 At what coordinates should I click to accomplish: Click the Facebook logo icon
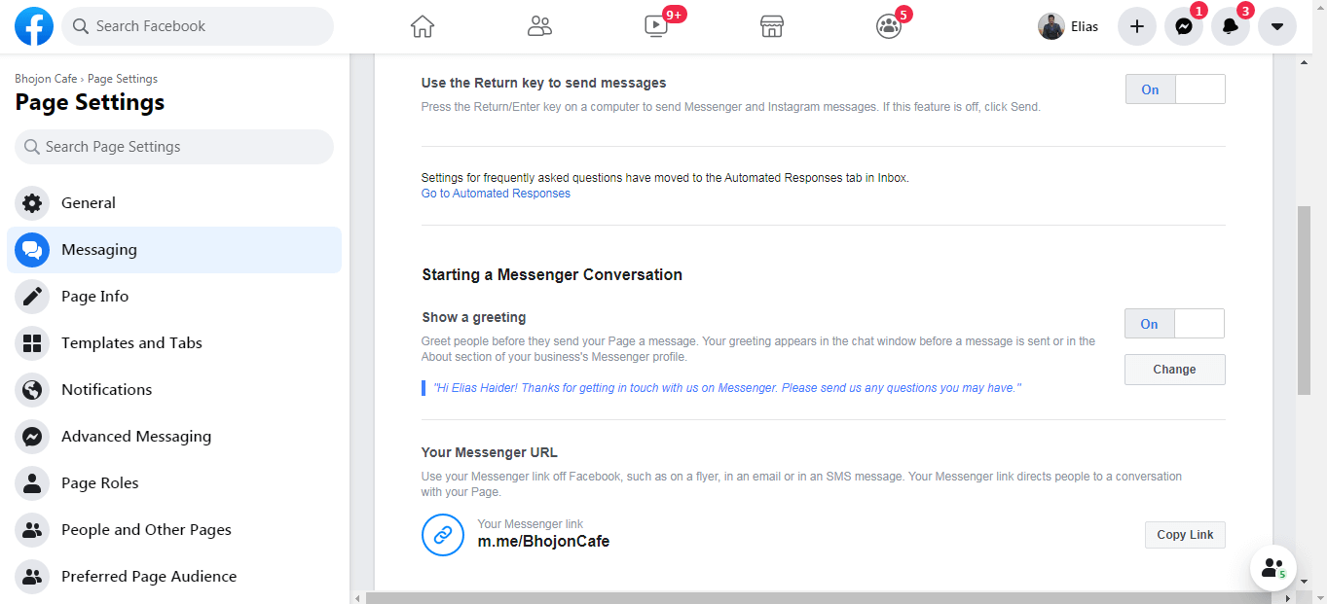pos(34,26)
